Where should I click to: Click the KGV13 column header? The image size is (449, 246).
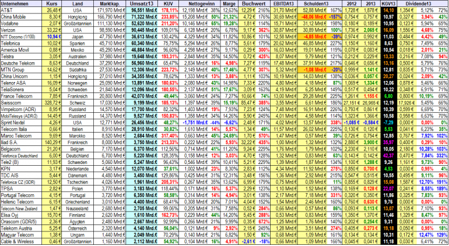click(389, 3)
